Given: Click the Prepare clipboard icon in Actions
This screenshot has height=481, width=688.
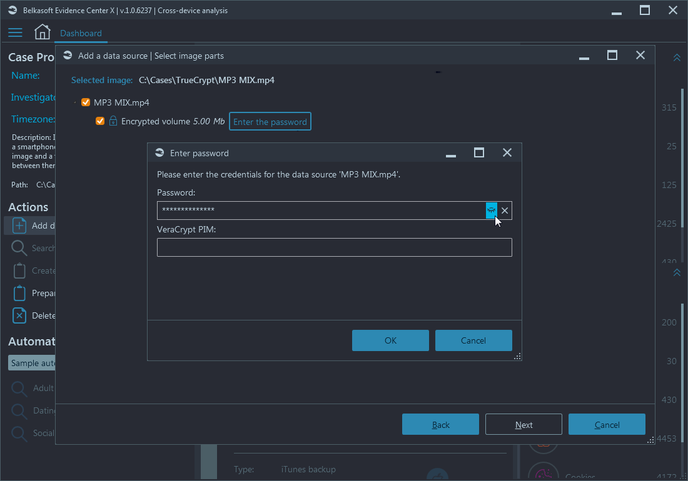Looking at the screenshot, I should [19, 293].
